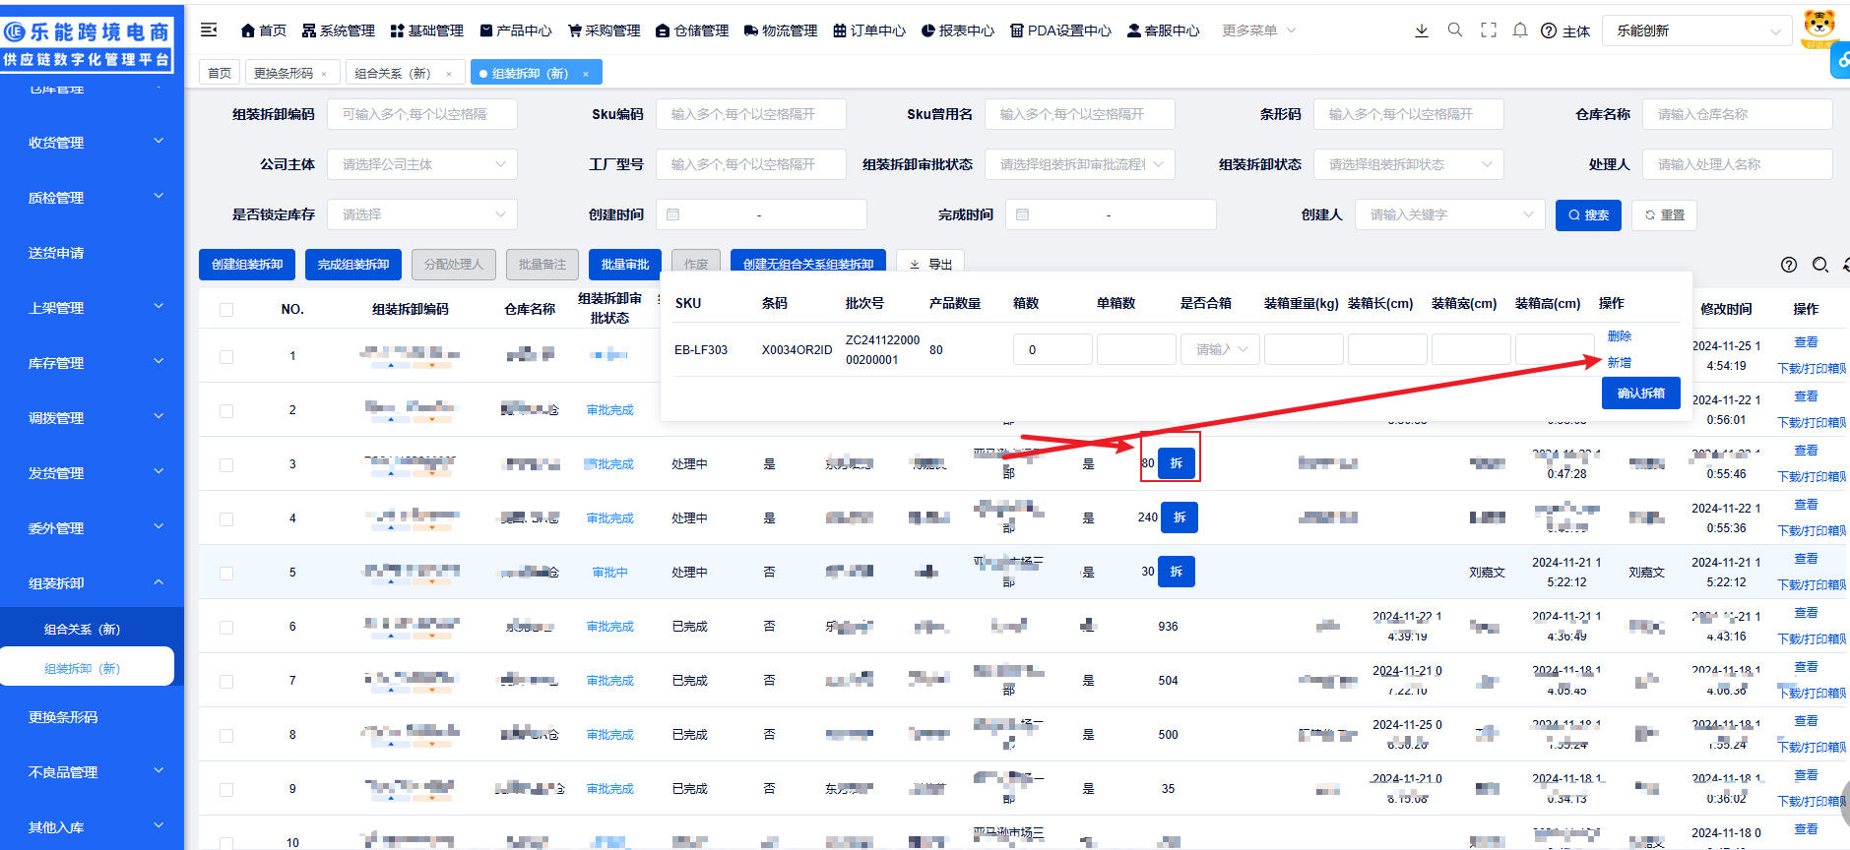Open the 产品中心 top menu
1850x850 pixels.
pos(515,30)
